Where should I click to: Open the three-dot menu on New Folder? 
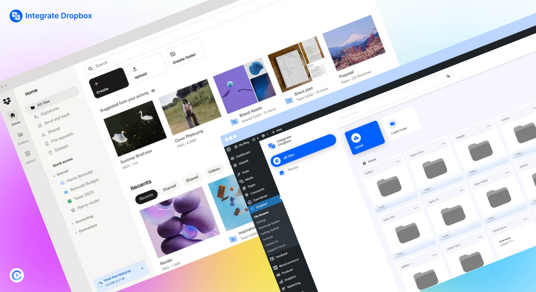507,172
